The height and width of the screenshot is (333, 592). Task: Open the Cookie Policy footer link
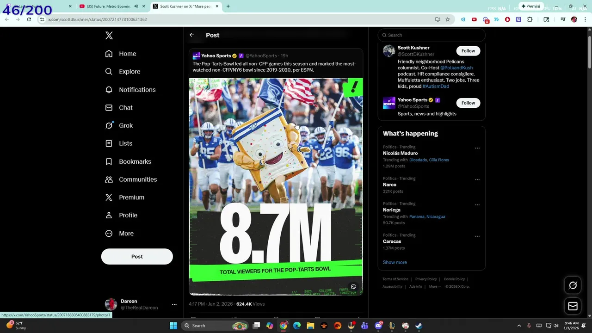[454, 279]
